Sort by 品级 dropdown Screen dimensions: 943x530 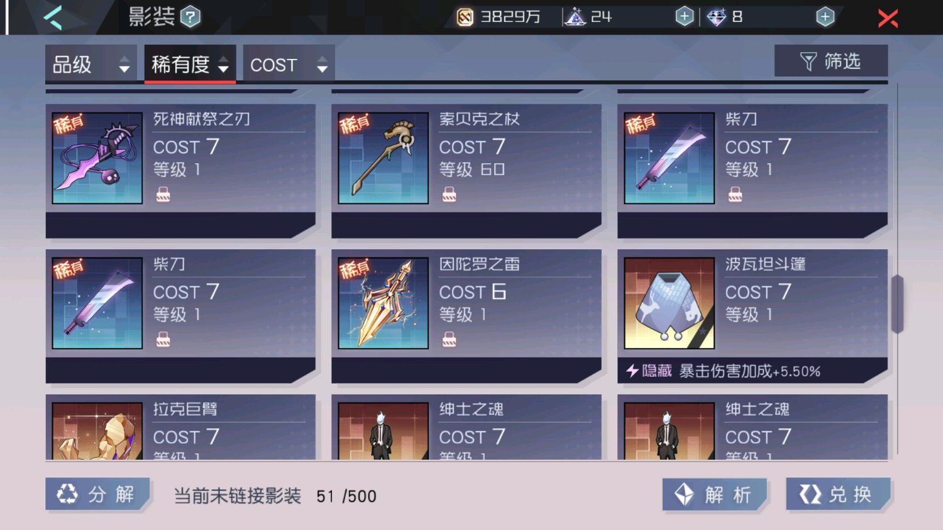pyautogui.click(x=91, y=64)
